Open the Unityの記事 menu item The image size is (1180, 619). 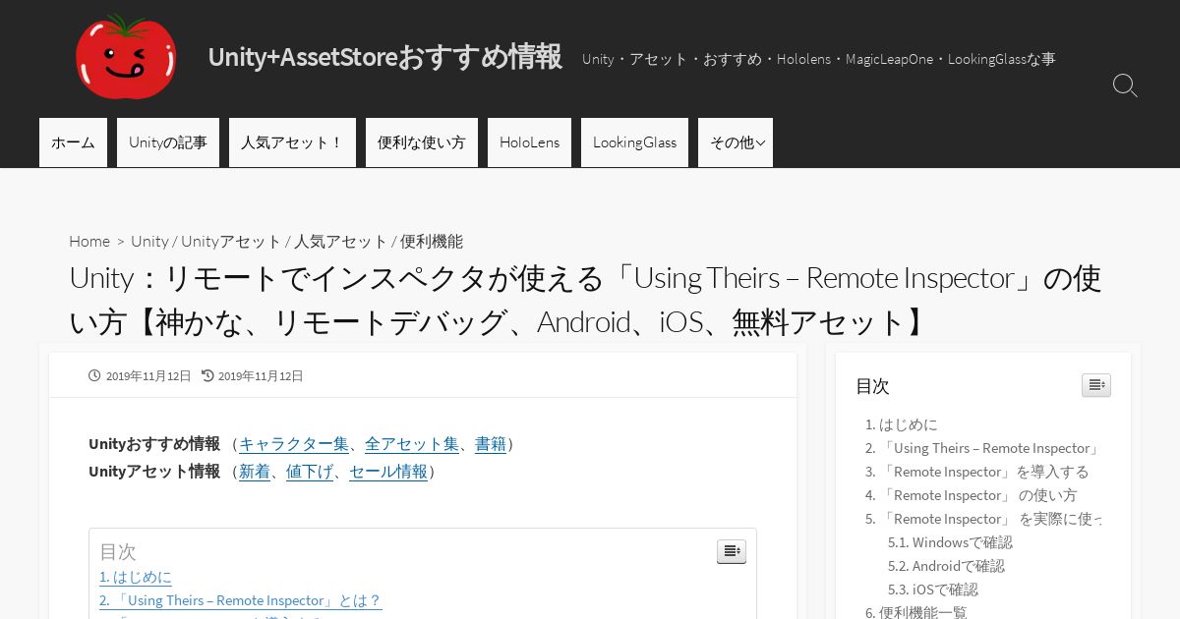(168, 142)
